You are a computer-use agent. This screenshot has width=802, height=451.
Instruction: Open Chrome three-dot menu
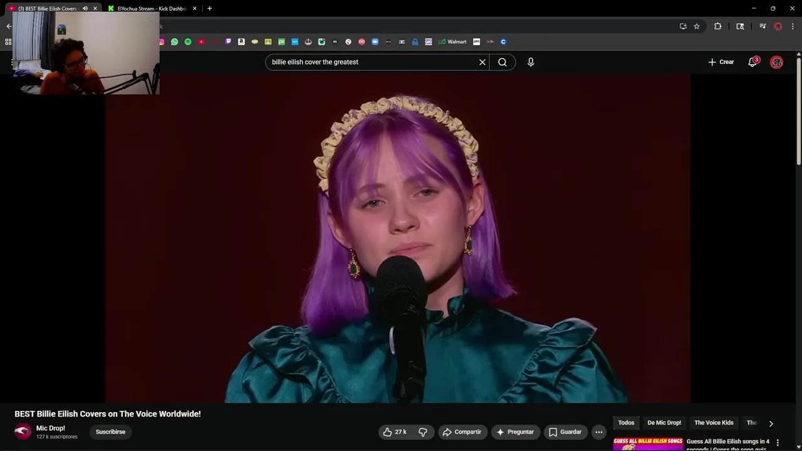(x=793, y=26)
